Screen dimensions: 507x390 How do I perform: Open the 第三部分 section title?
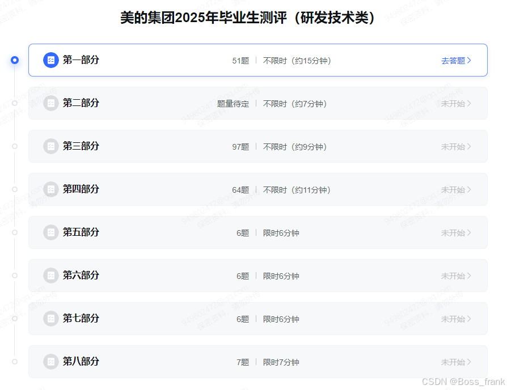pyautogui.click(x=81, y=146)
